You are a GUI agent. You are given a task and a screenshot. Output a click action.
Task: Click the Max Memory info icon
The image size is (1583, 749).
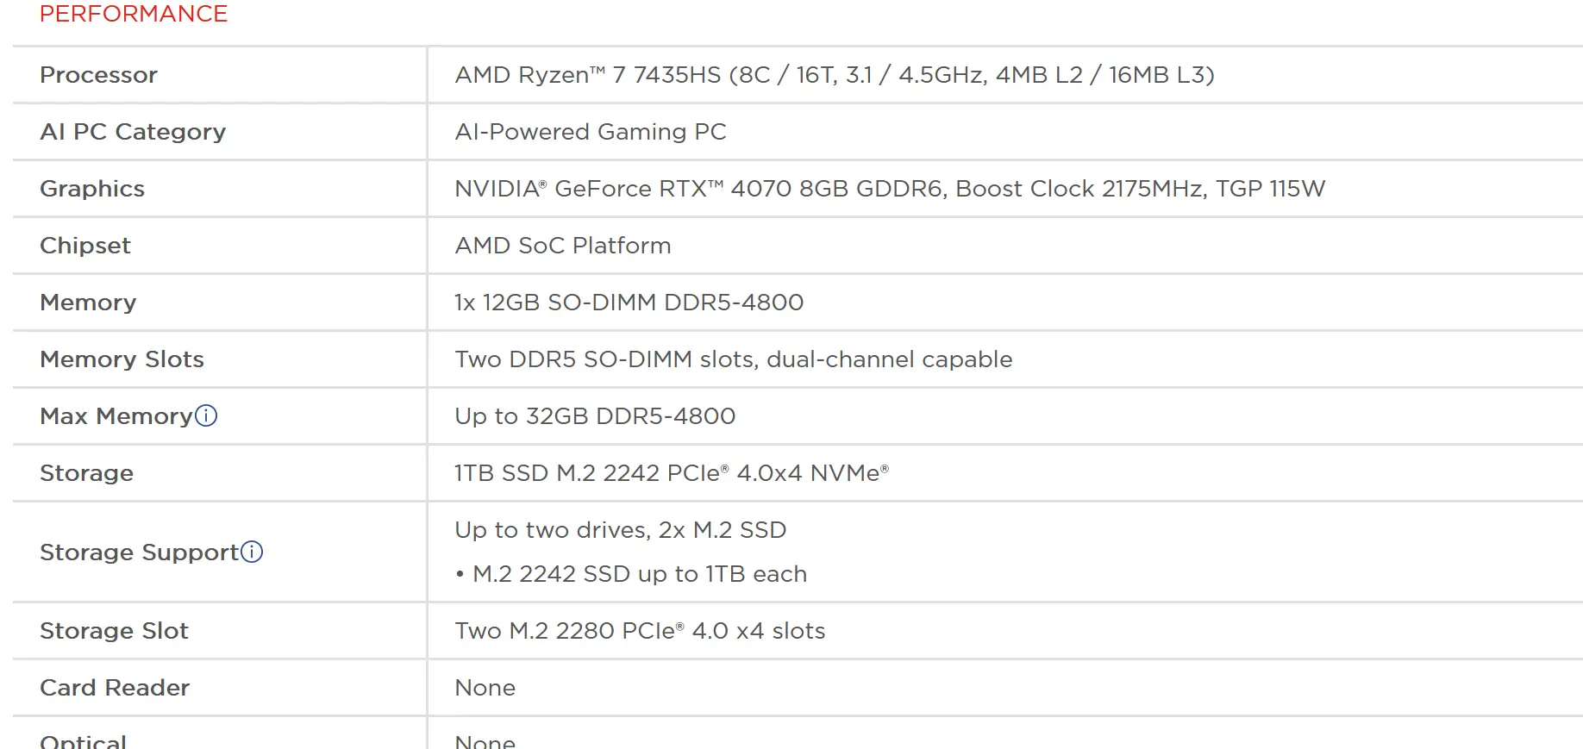206,416
